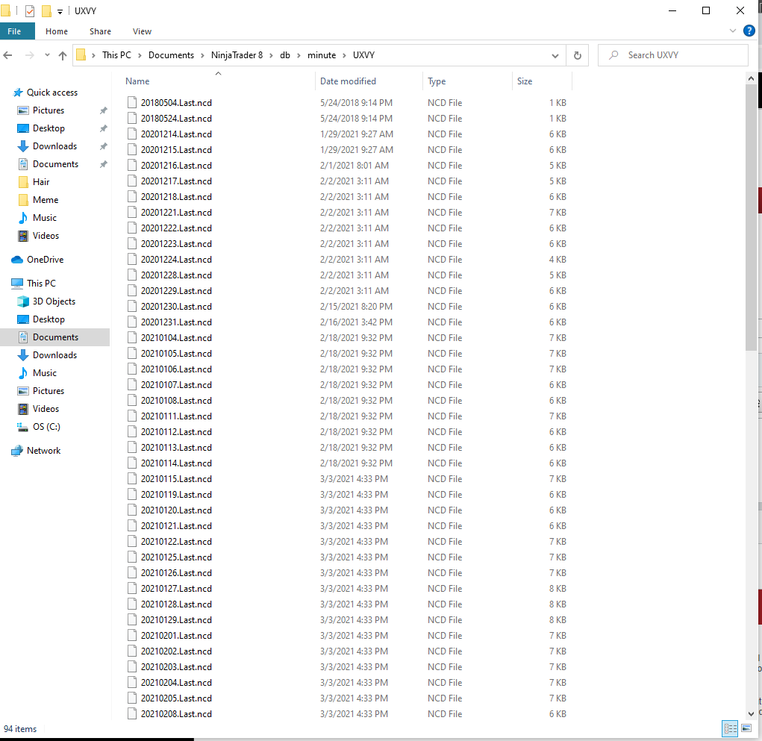The height and width of the screenshot is (741, 762).
Task: Click the vertical scrollbar thumb
Action: click(x=751, y=218)
